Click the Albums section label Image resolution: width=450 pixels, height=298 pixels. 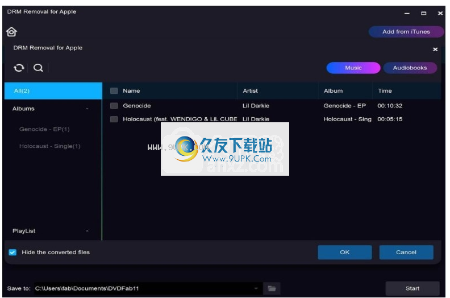click(x=23, y=109)
